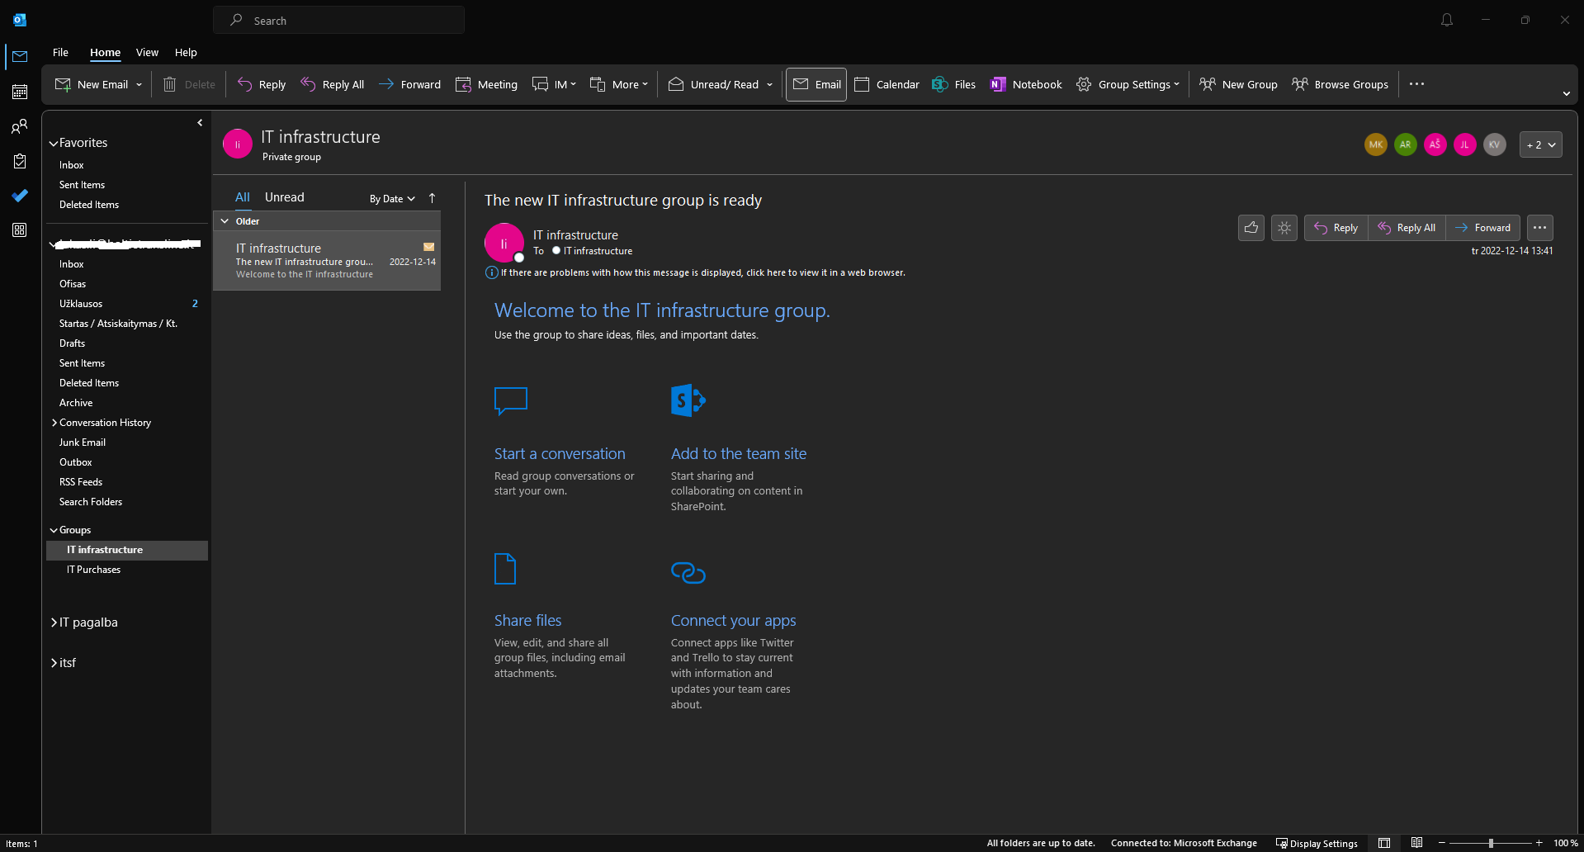Open the group Calendar
Viewport: 1584px width, 852px height.
click(887, 84)
